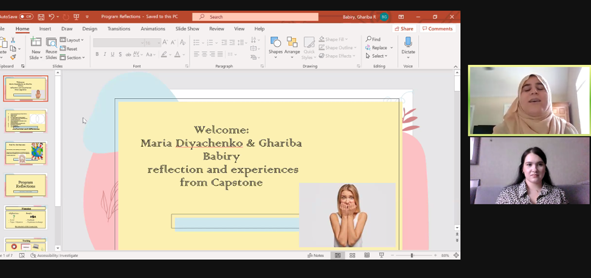This screenshot has width=591, height=278.
Task: Start Slide Show from status bar icon
Action: click(x=381, y=256)
